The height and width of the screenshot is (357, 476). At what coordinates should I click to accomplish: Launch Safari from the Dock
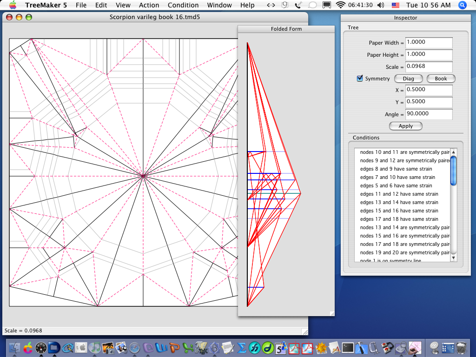tap(134, 348)
